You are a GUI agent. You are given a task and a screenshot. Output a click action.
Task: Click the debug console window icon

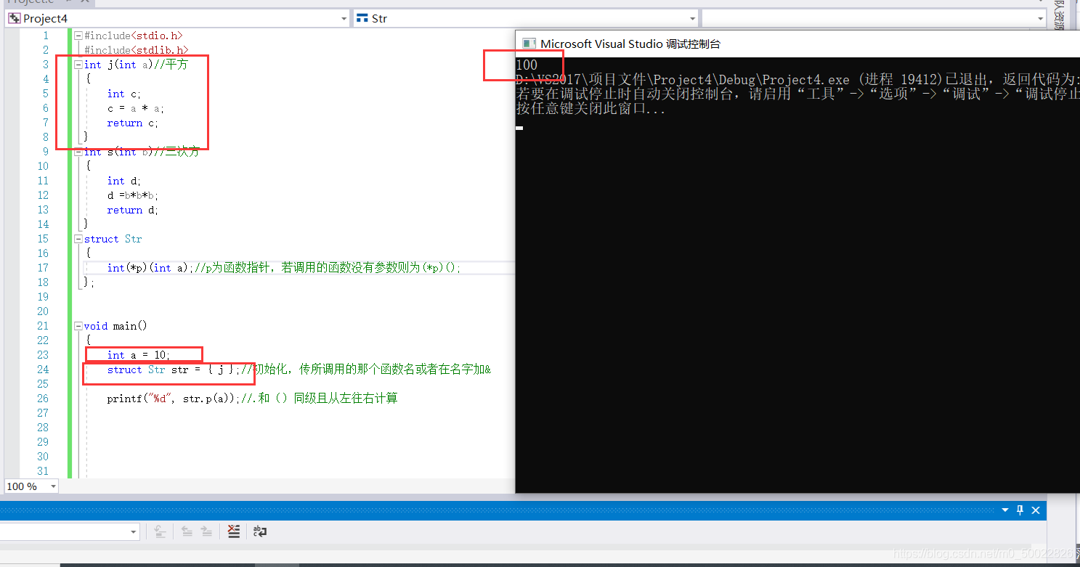tap(529, 44)
